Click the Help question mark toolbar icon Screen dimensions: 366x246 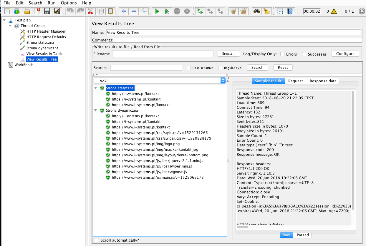pyautogui.click(x=290, y=11)
